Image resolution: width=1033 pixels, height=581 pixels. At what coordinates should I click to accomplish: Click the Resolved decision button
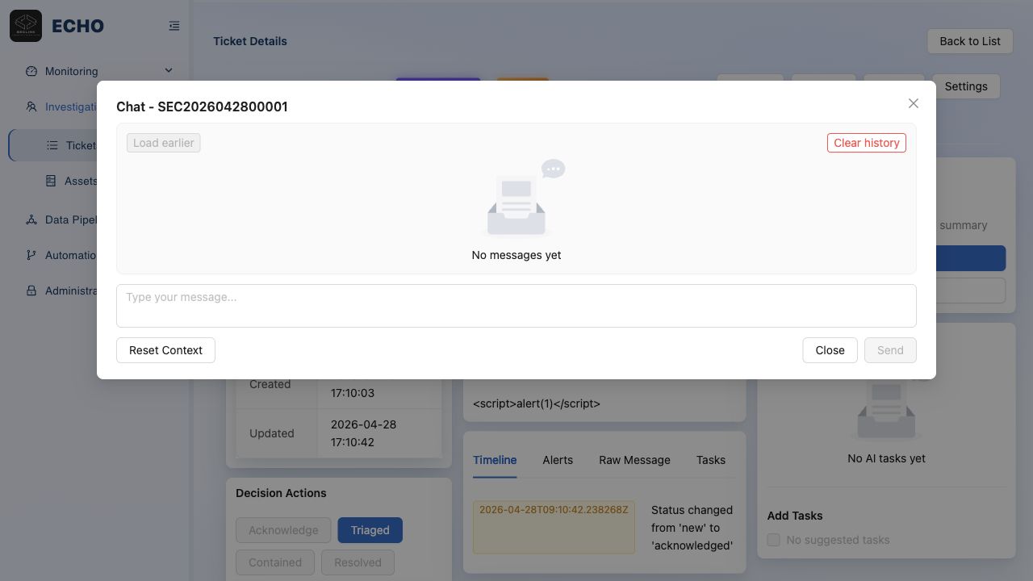(358, 562)
